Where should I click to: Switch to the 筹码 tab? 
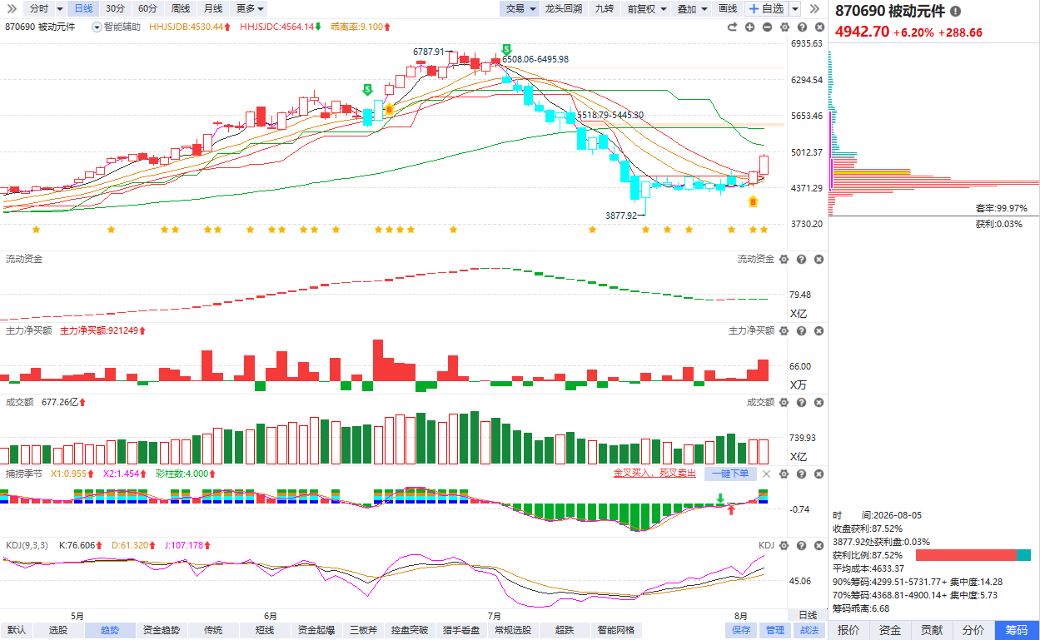click(1017, 630)
